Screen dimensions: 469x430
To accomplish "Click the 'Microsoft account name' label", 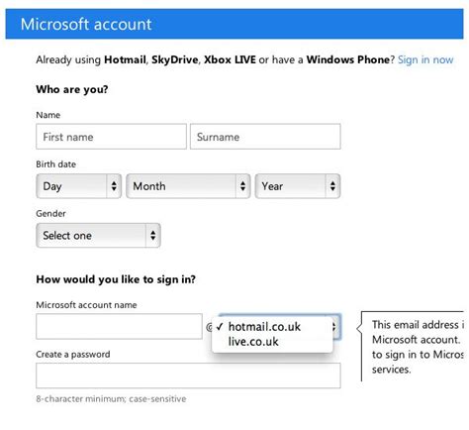I will pos(86,304).
